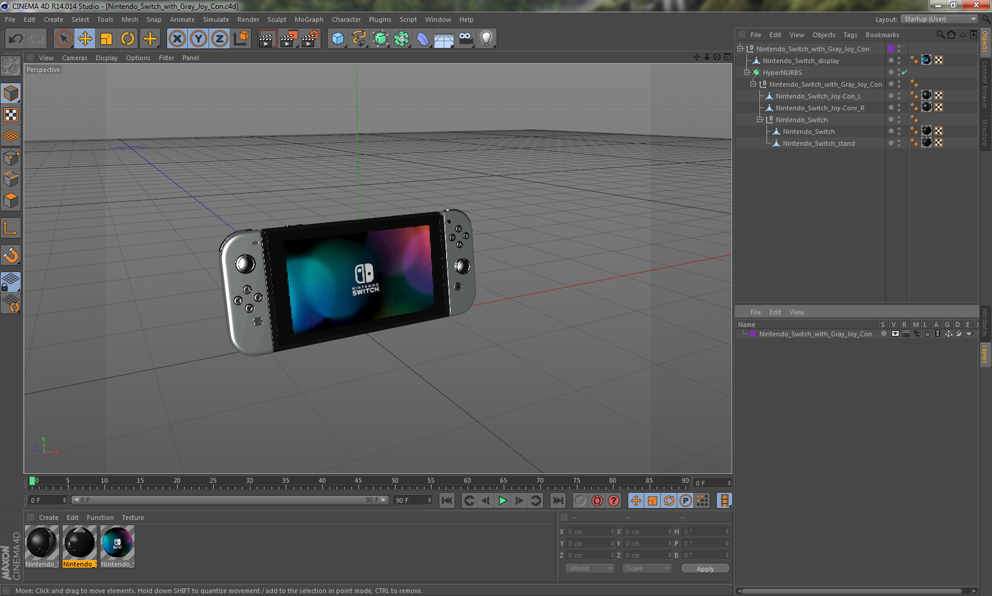Open the Simulate menu
This screenshot has height=596, width=992.
click(x=216, y=19)
